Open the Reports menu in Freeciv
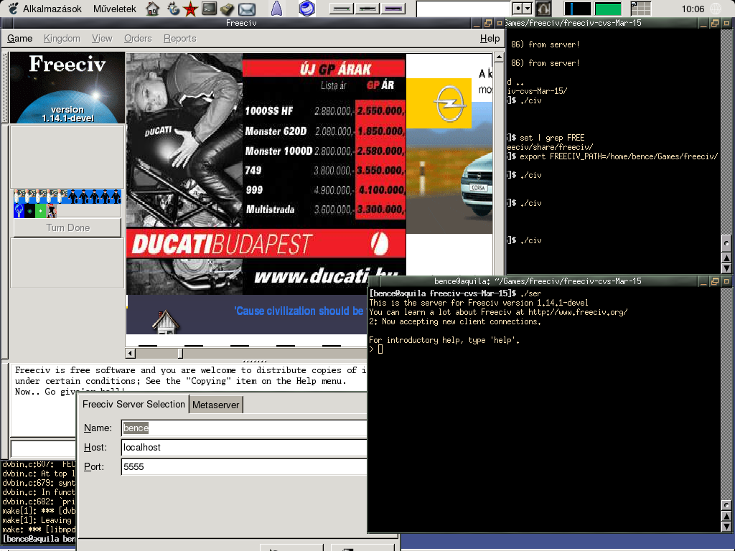Viewport: 735px width, 551px height. tap(180, 39)
